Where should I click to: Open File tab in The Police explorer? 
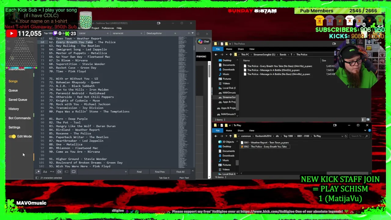point(217,49)
